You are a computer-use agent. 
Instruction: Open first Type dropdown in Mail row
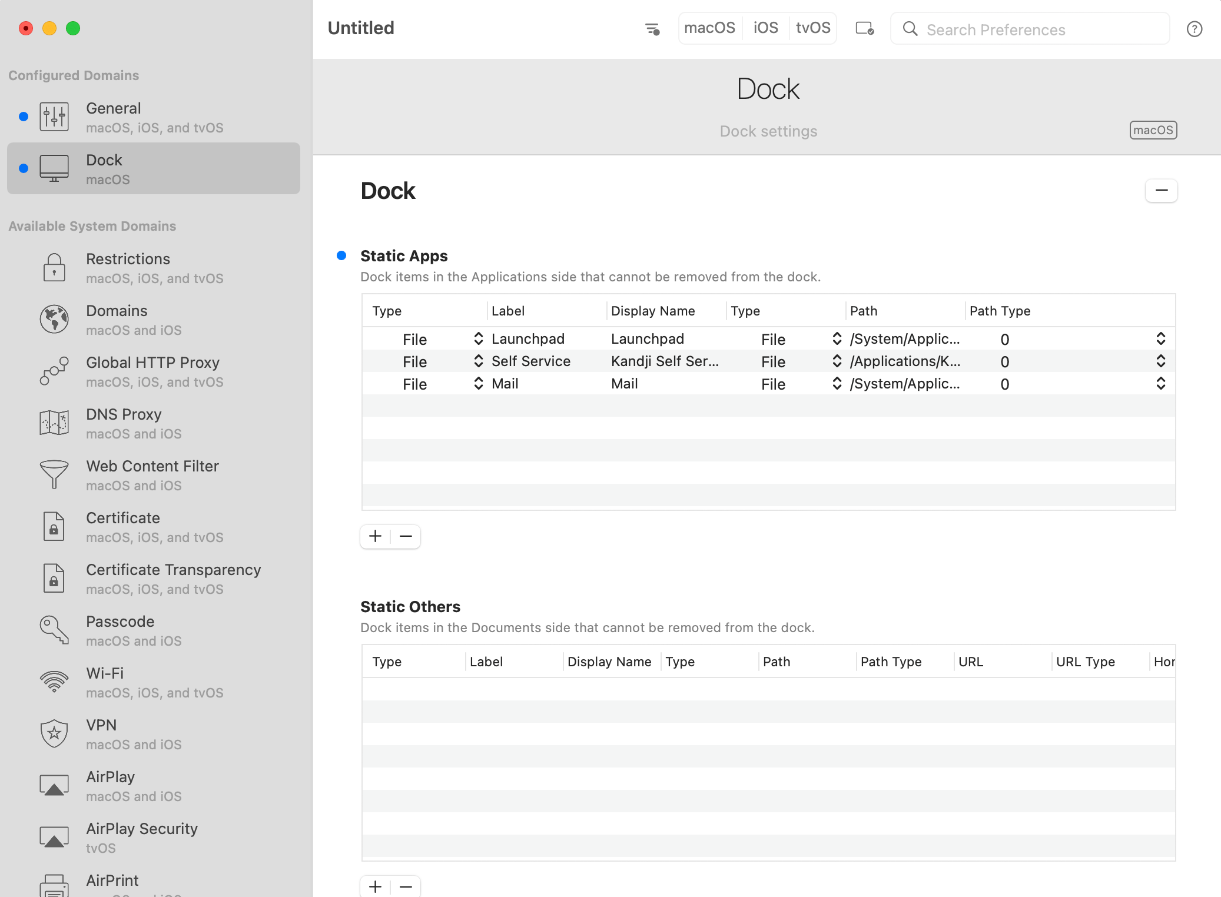[478, 383]
